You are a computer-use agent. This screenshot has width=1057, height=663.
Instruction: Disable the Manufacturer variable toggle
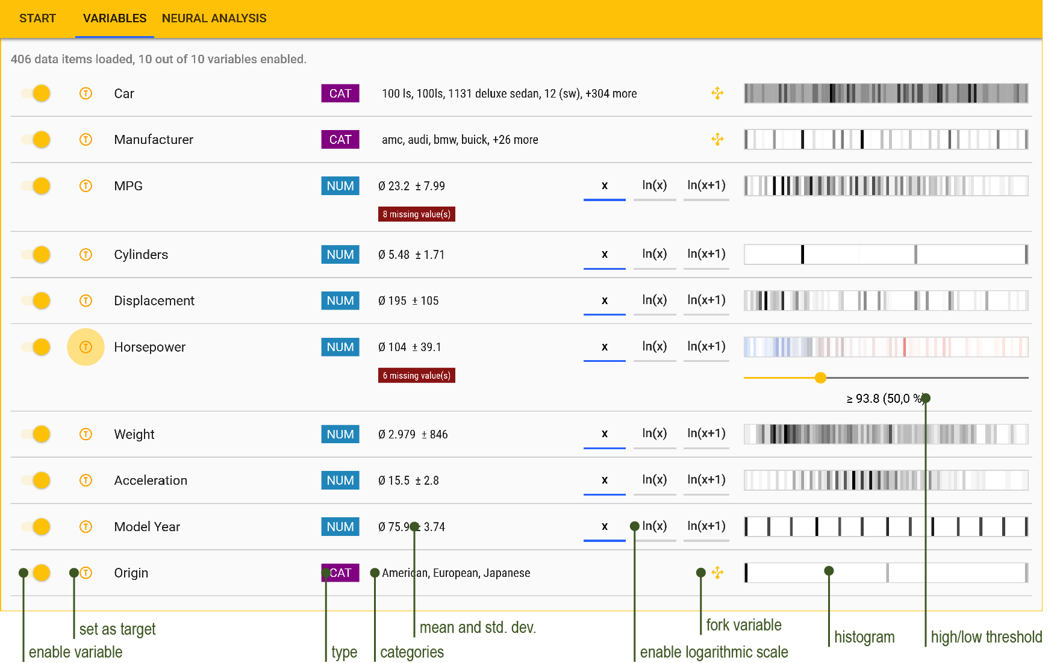tap(36, 140)
